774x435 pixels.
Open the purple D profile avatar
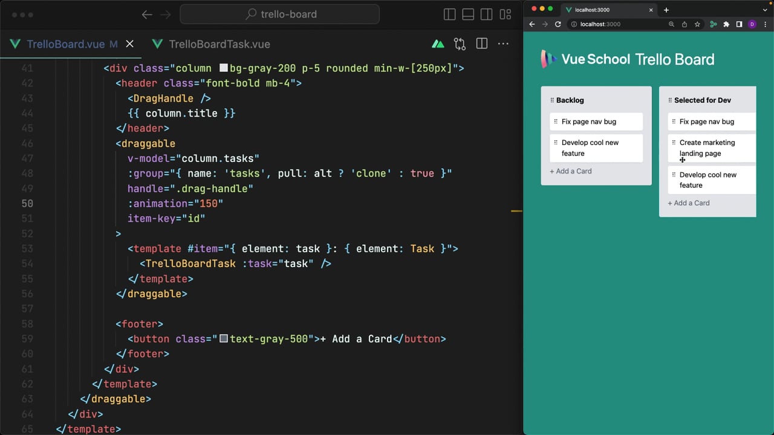[752, 24]
